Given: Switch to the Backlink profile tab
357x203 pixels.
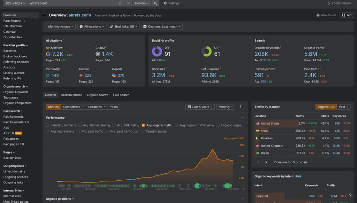Looking at the screenshot, I should pyautogui.click(x=71, y=95).
